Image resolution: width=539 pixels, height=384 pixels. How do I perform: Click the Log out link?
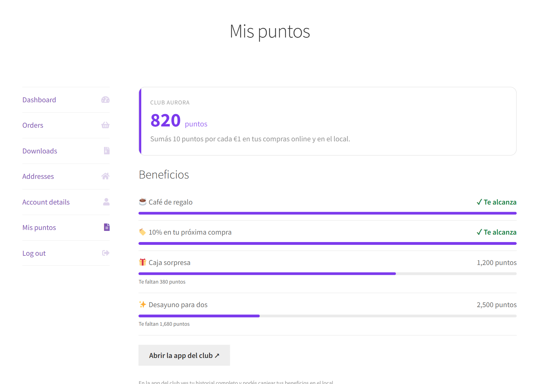tap(34, 253)
